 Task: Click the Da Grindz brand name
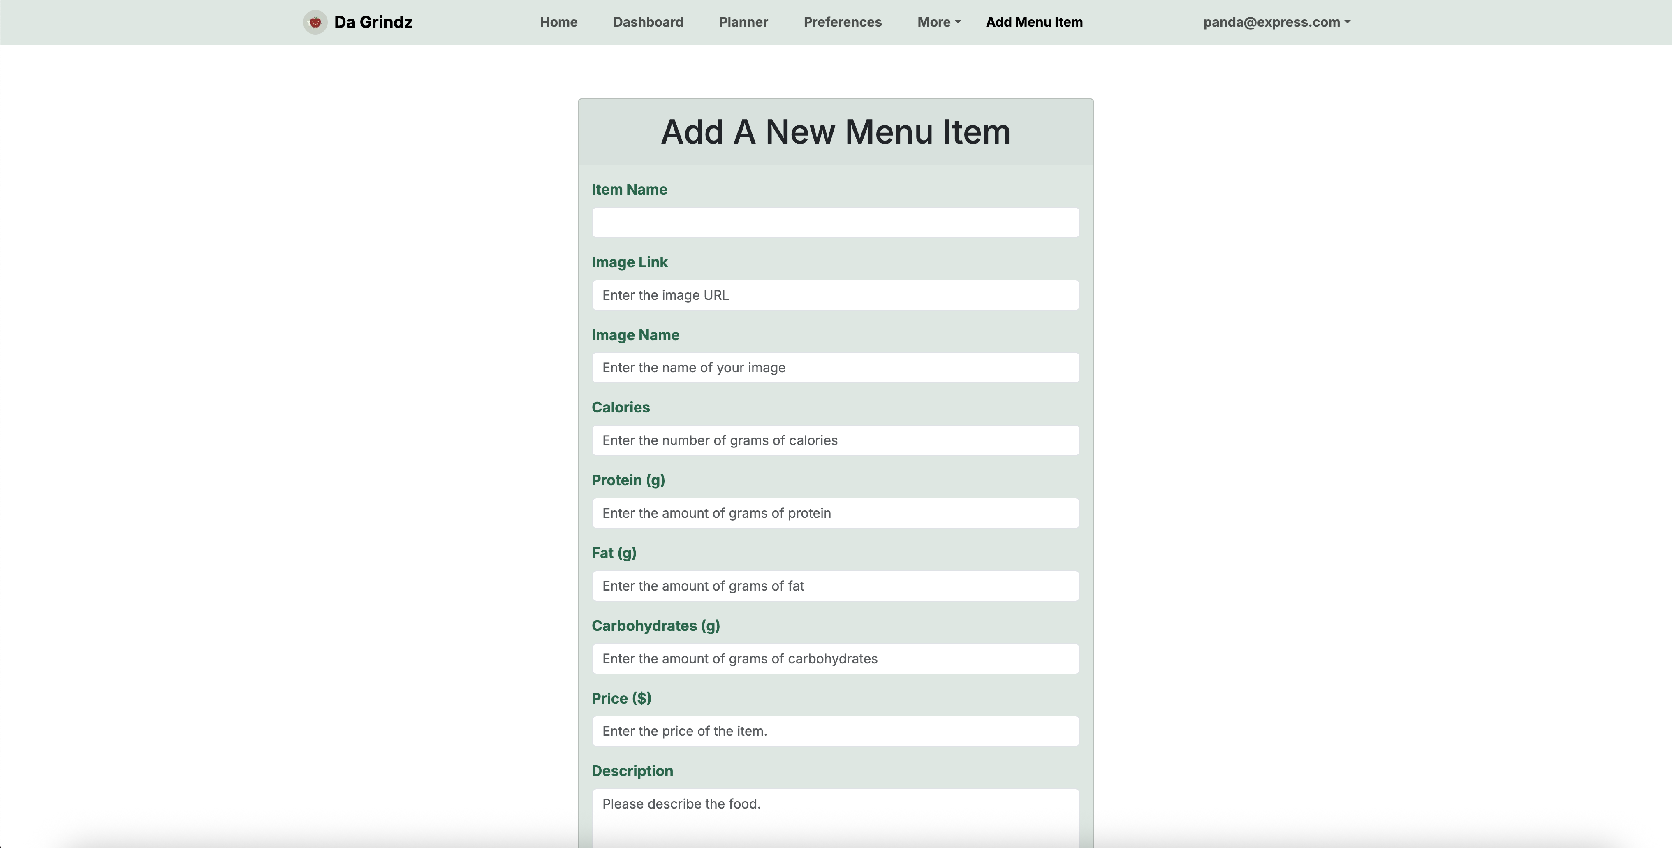tap(373, 22)
